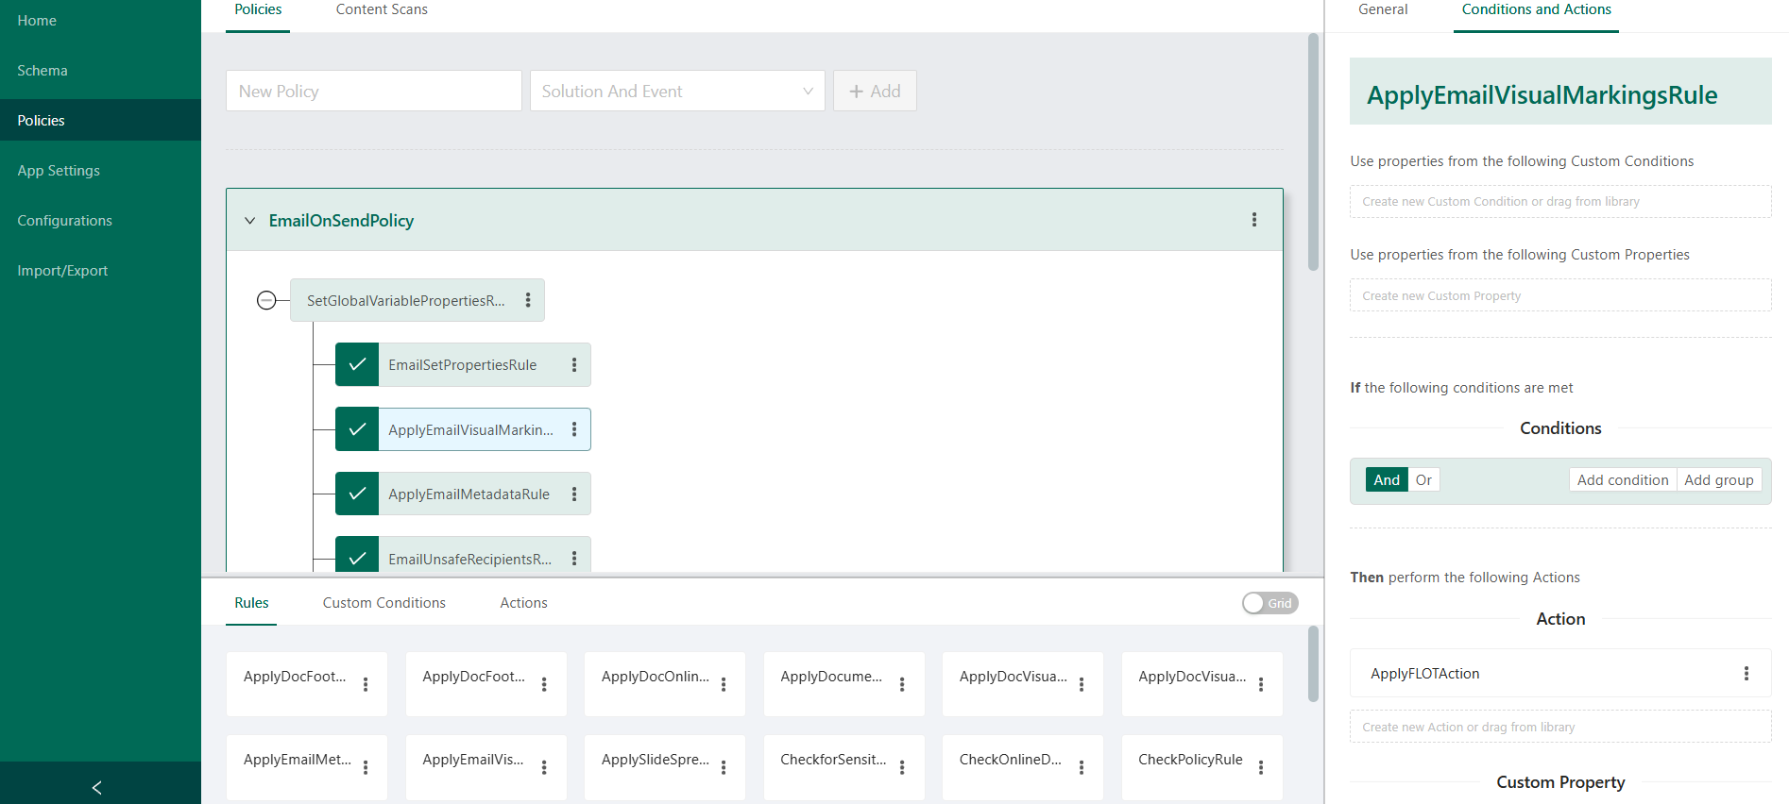Disable the EmailUnsafeRecipientsRule checkmark
Screen dimensions: 1789x804
[357, 558]
